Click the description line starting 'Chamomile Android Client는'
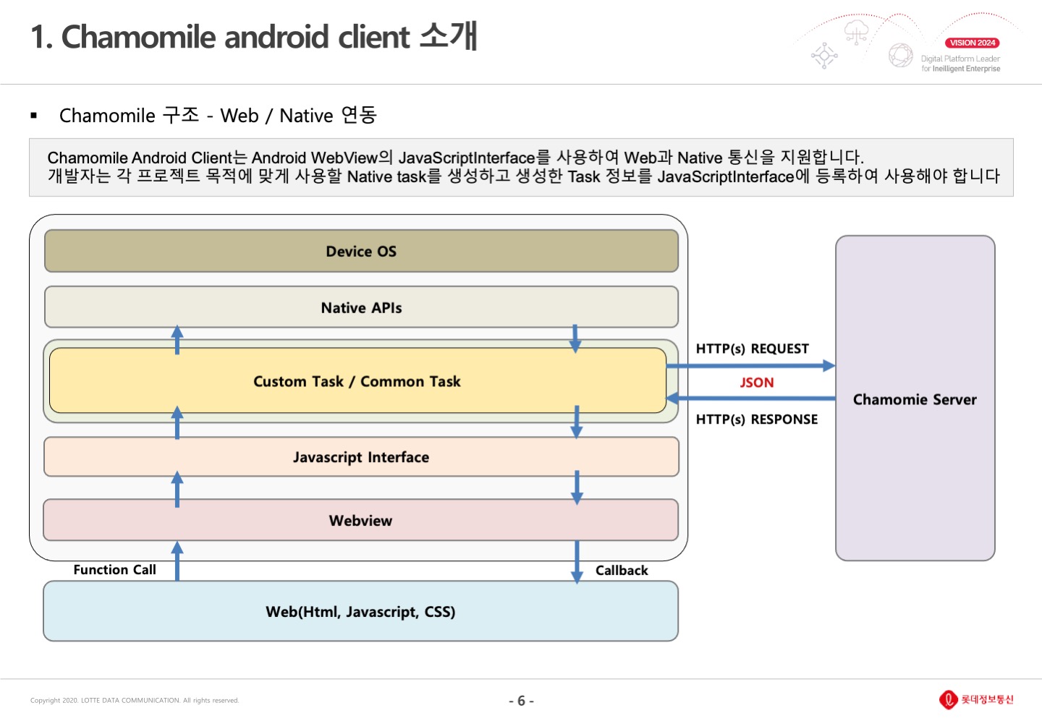 pos(455,157)
